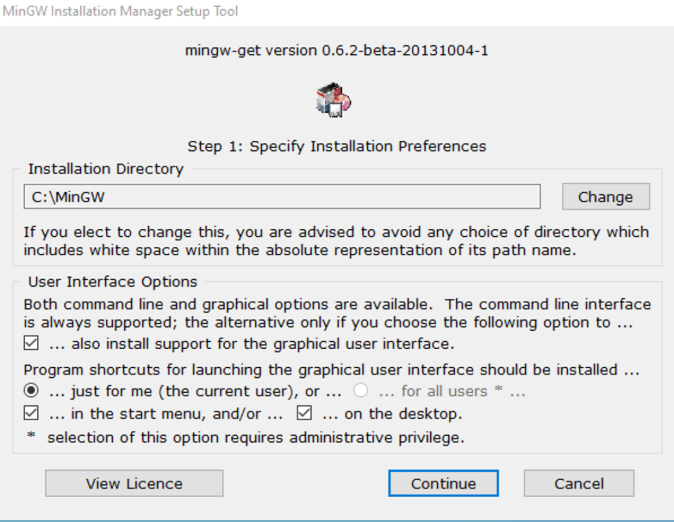Screen dimensions: 674x522
Task: Cancel the MinGW setup
Action: [x=579, y=483]
